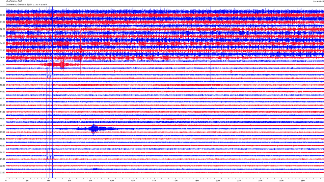Select the 03:30 time label

2,36
